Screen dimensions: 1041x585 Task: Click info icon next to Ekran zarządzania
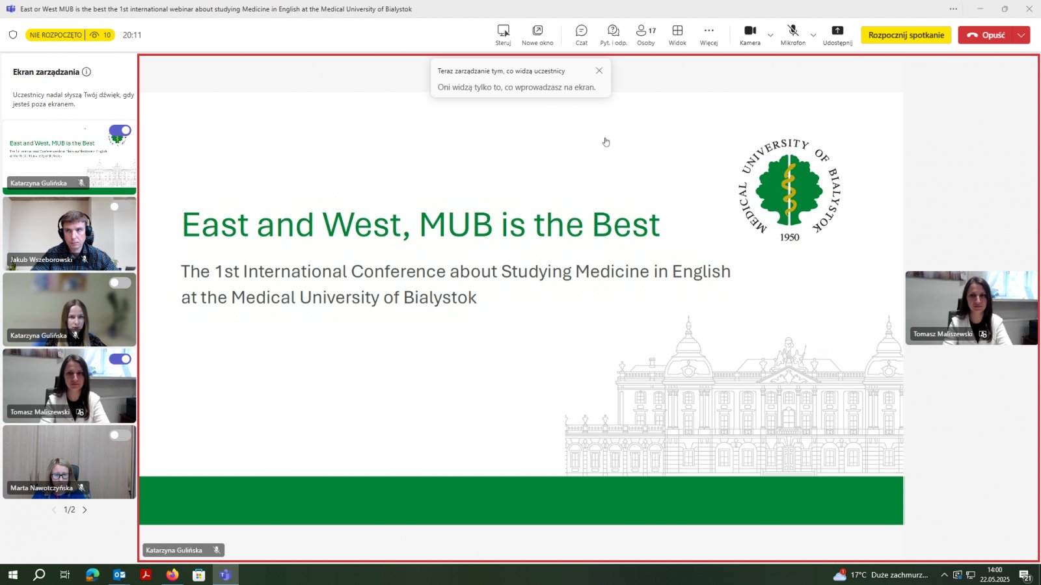pyautogui.click(x=87, y=72)
